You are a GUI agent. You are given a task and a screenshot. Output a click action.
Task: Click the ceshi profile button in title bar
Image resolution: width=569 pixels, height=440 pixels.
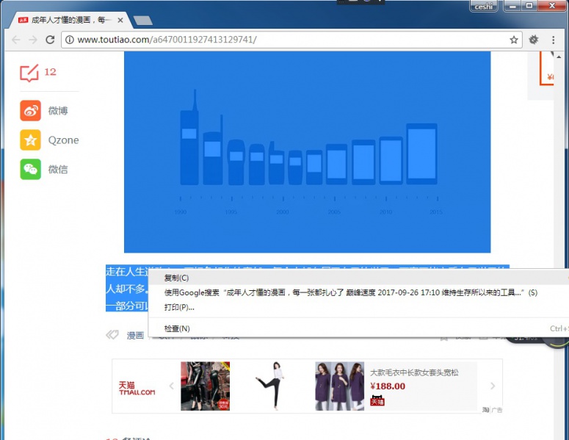pos(483,6)
